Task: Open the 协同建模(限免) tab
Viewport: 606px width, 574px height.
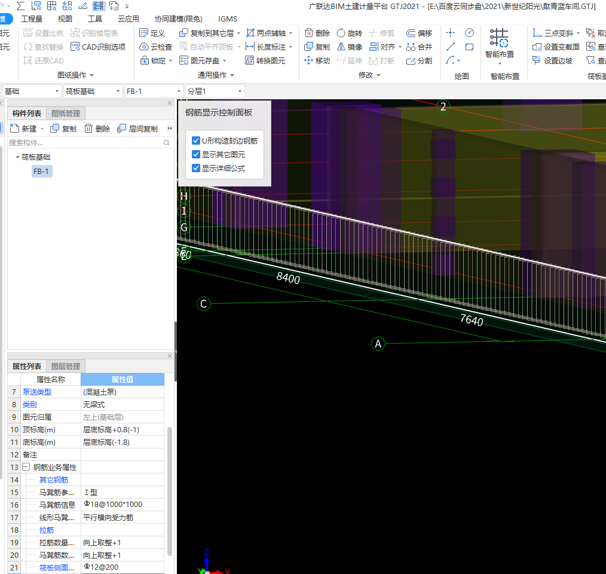Action: pyautogui.click(x=178, y=19)
